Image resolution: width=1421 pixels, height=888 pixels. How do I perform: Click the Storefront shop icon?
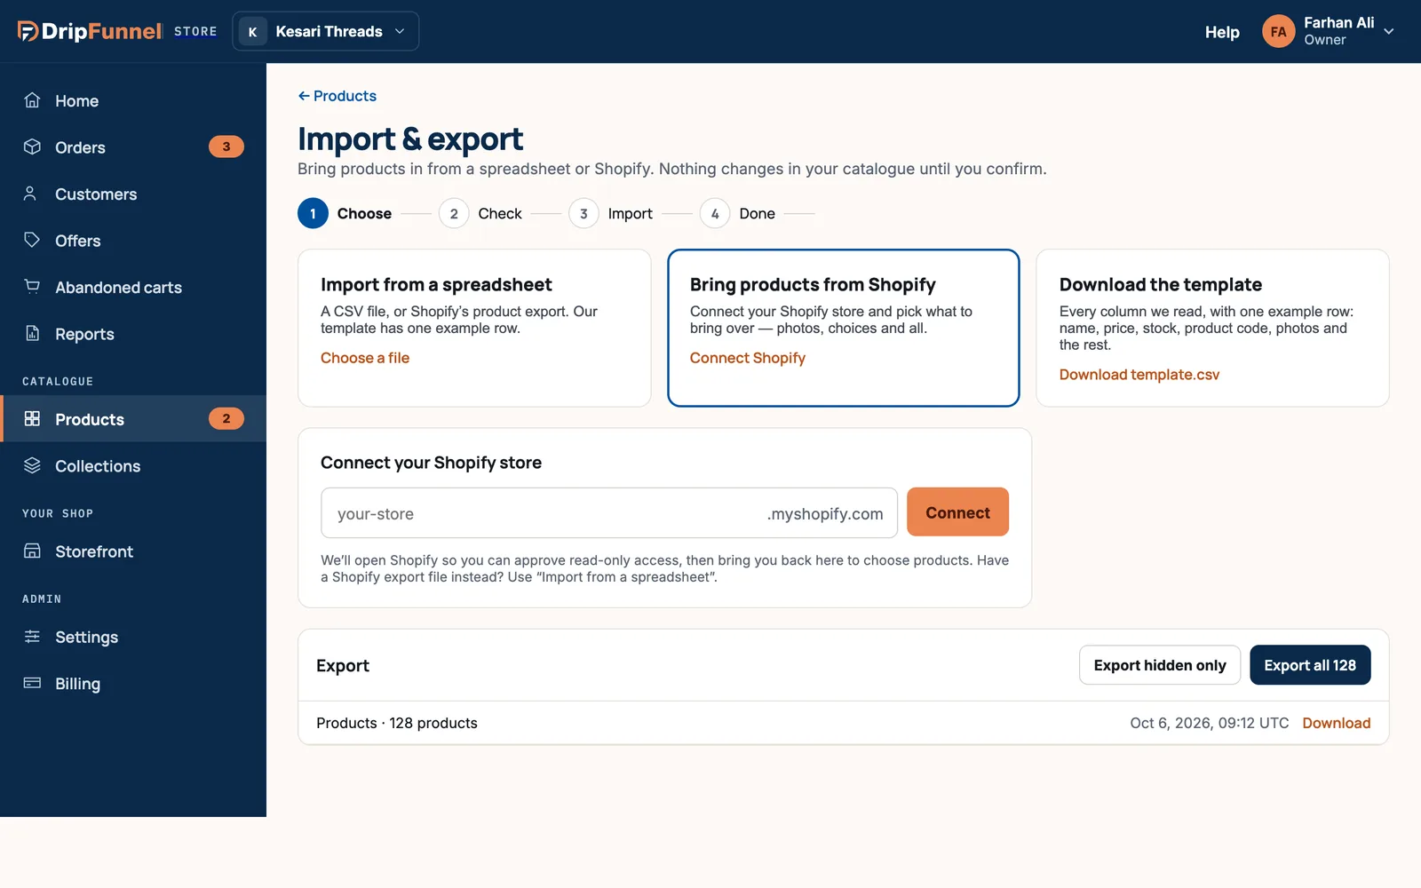[x=32, y=551]
